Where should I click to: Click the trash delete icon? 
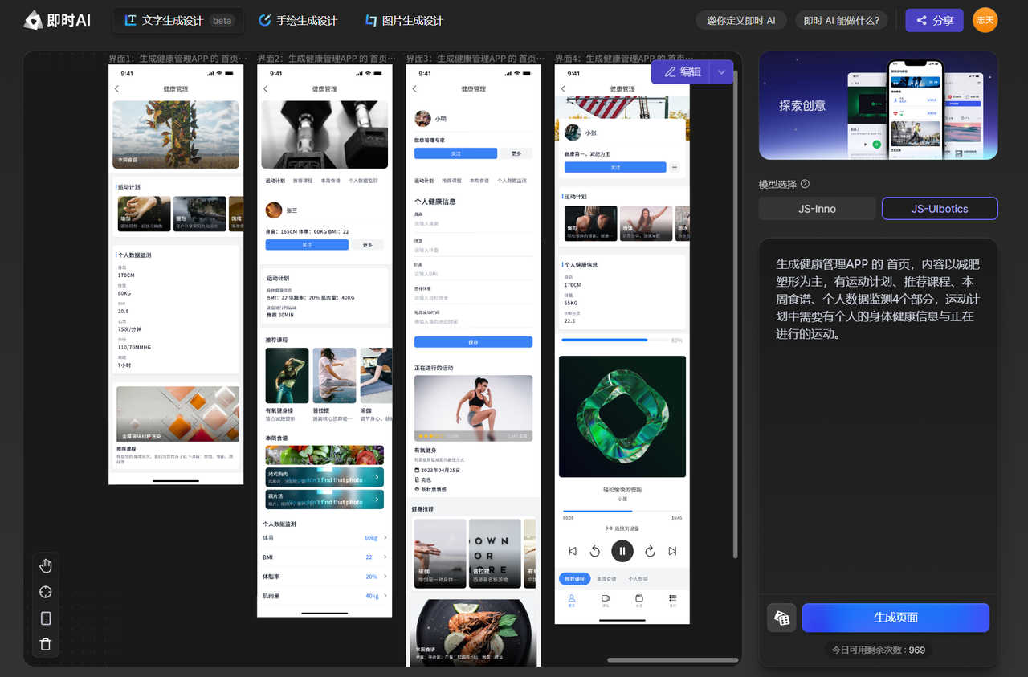[x=46, y=643]
